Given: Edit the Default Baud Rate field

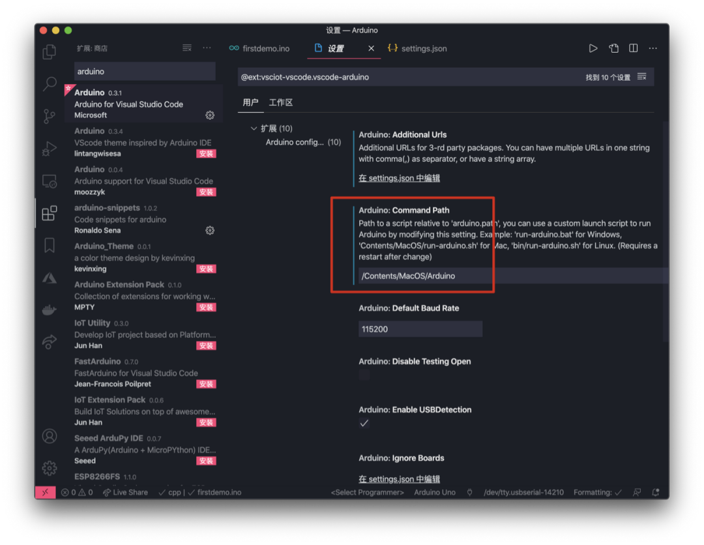Looking at the screenshot, I should tap(420, 329).
